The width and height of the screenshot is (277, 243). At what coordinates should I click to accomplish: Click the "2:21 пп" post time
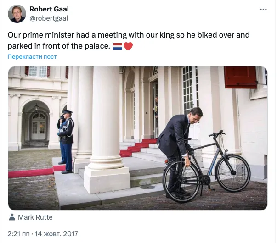pos(20,234)
